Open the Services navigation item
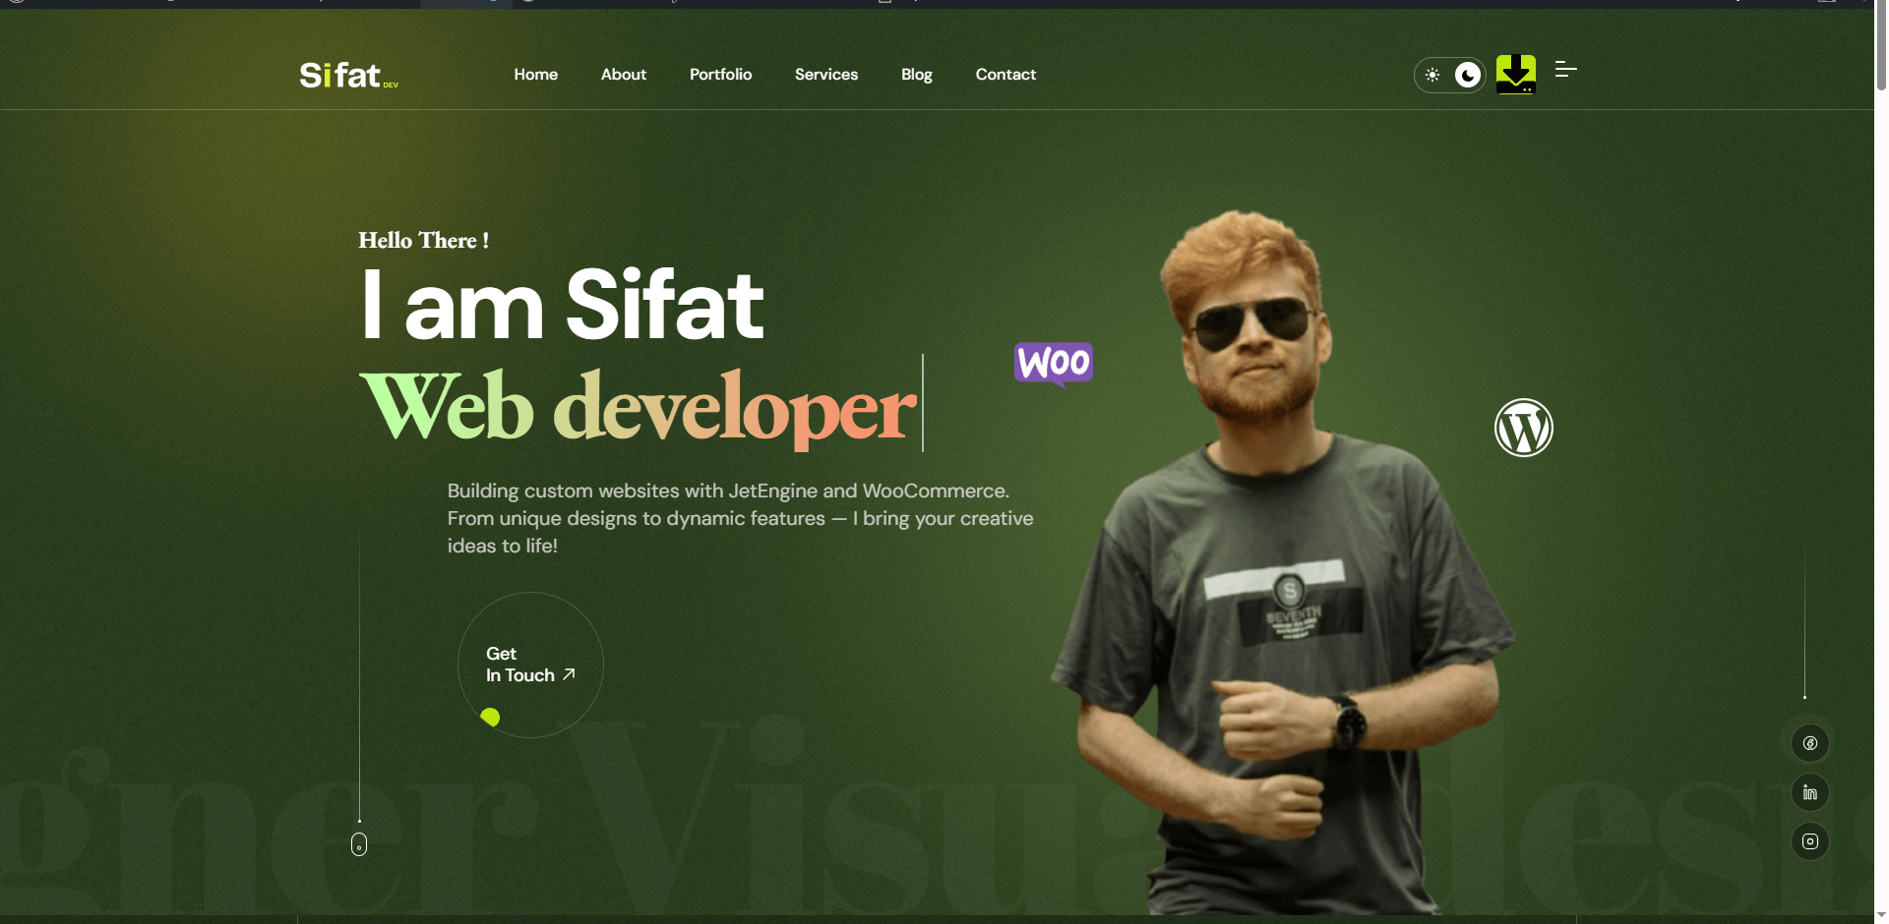 coord(825,74)
